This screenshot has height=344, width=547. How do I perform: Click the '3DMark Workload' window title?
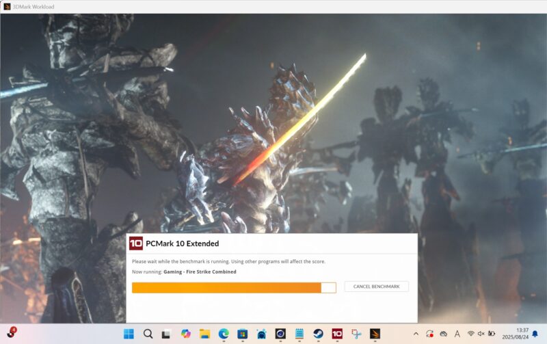(34, 7)
